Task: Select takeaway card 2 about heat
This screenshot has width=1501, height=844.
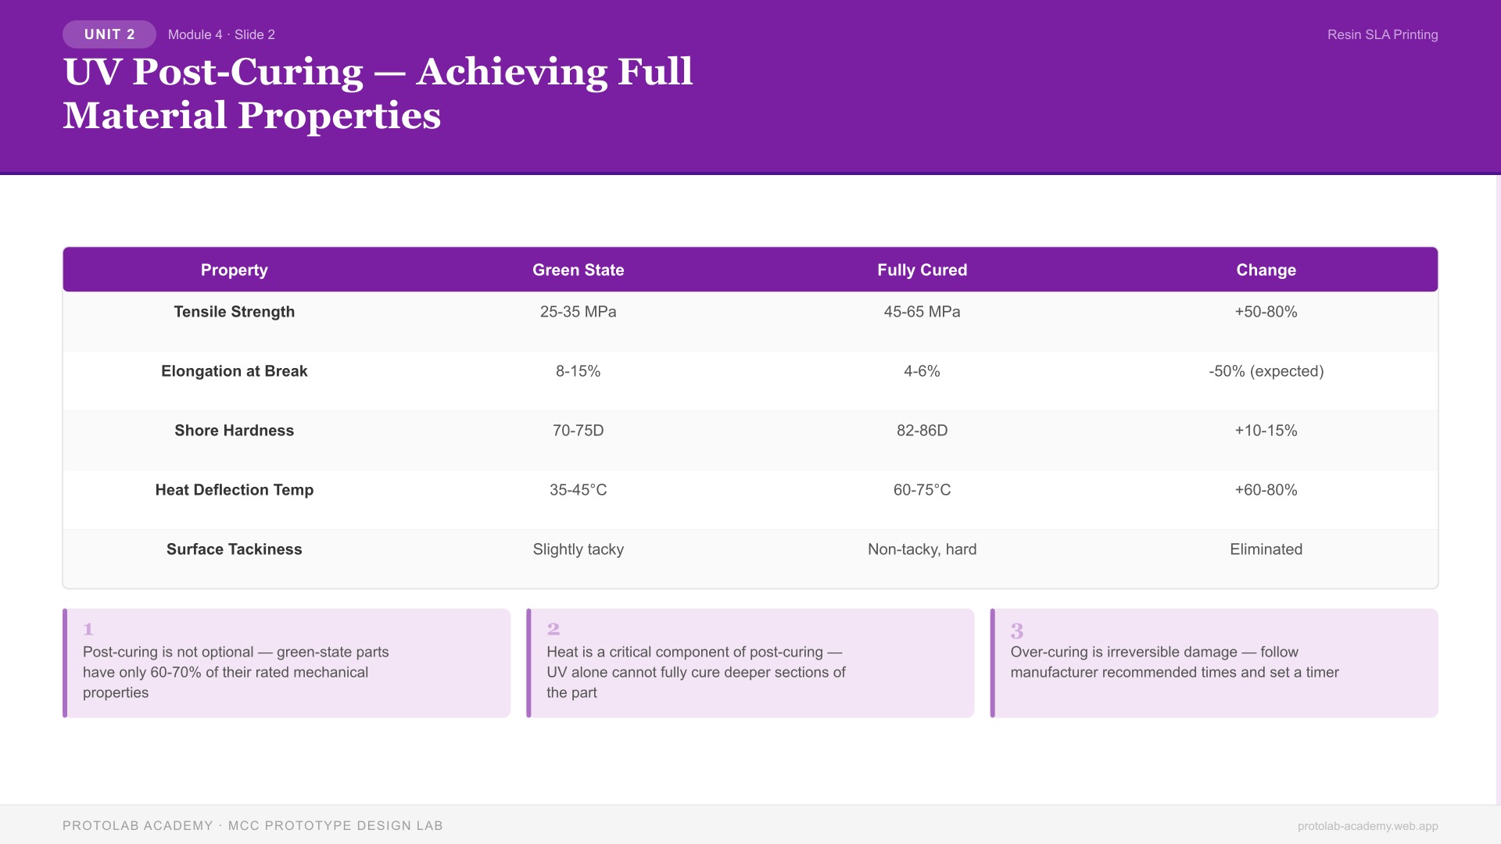Action: coord(750,663)
